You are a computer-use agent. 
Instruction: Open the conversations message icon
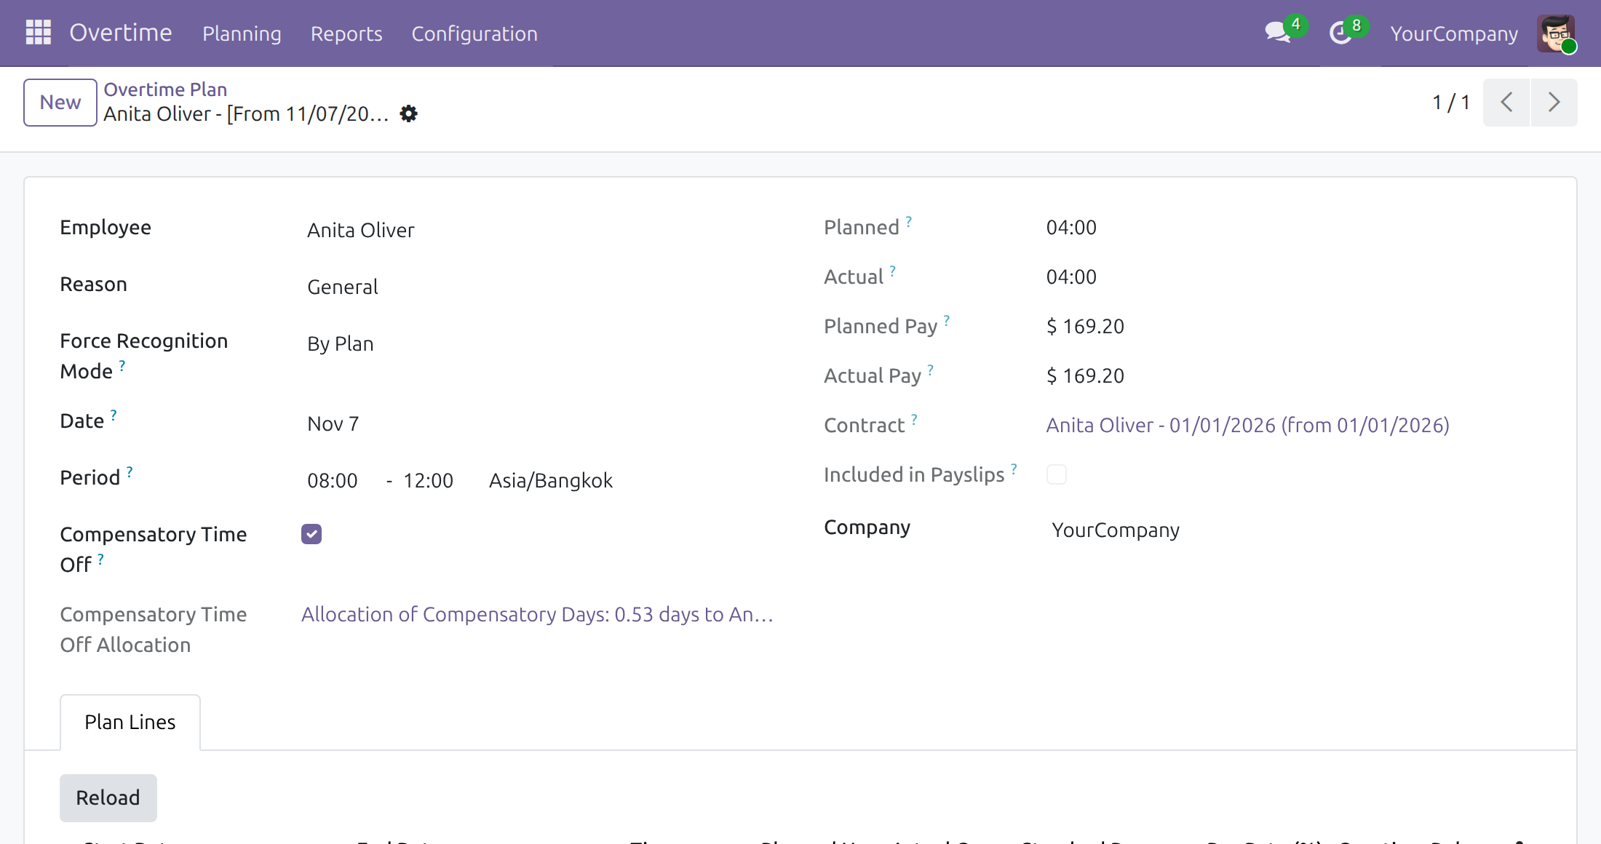pyautogui.click(x=1278, y=33)
